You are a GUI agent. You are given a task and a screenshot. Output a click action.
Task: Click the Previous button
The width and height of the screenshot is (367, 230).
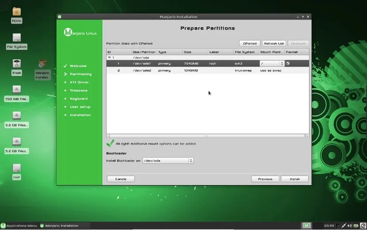[265, 179]
